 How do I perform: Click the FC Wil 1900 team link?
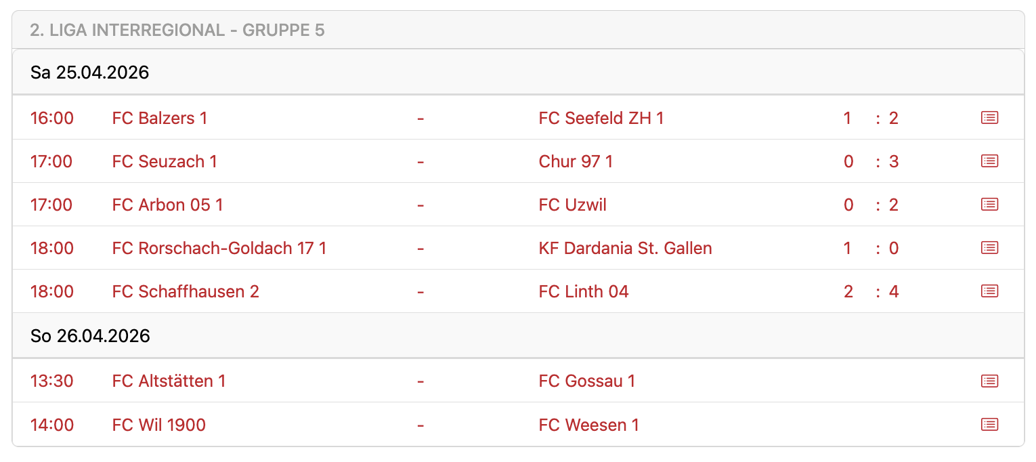tap(158, 425)
